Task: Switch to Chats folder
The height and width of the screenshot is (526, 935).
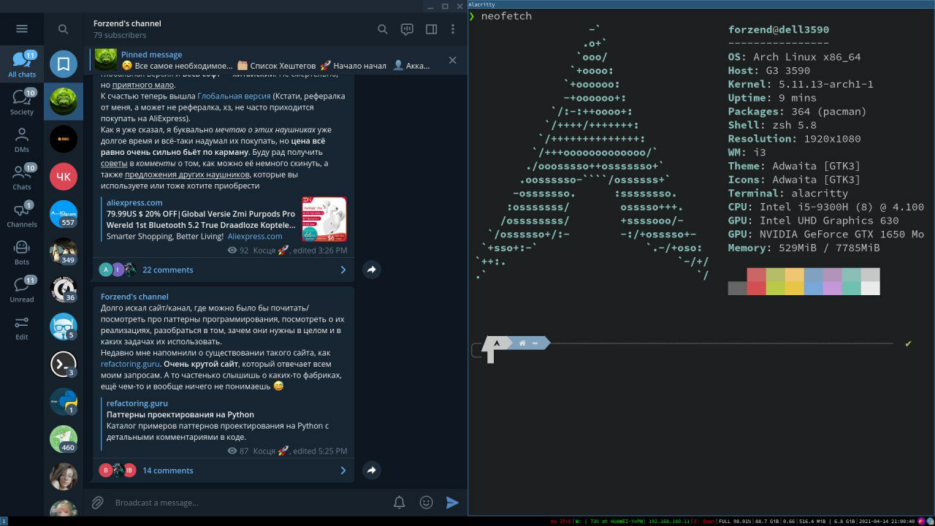Action: tap(22, 178)
